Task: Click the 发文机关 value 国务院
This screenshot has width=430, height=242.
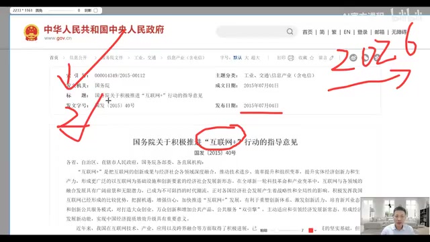Action: tap(102, 85)
